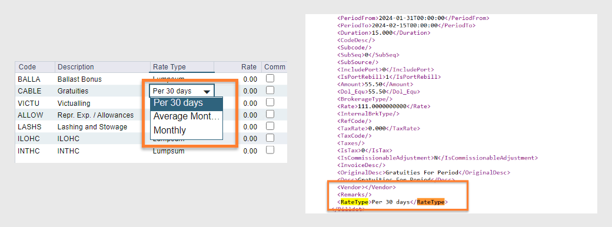Viewport: 612px width, 227px height.
Task: Sort by the Rate Type column header
Action: pyautogui.click(x=182, y=67)
